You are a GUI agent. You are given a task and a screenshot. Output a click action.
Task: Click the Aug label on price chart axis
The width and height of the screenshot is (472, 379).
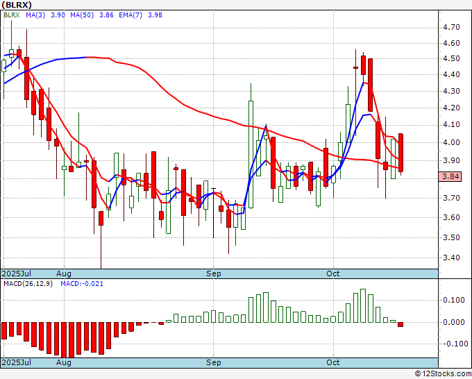tap(64, 273)
